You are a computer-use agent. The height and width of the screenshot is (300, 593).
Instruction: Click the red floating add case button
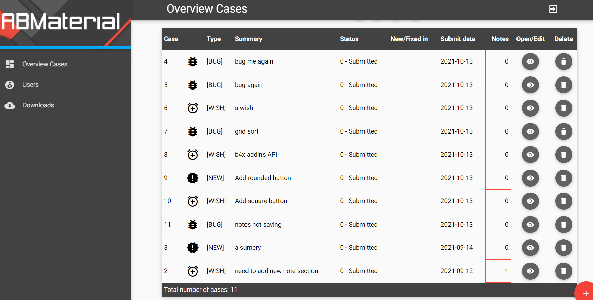pos(585,293)
